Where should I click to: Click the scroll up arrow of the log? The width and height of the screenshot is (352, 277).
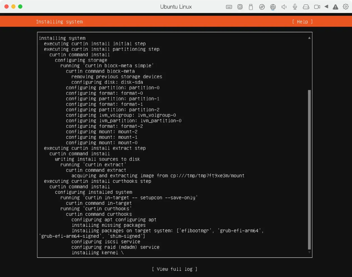309,38
